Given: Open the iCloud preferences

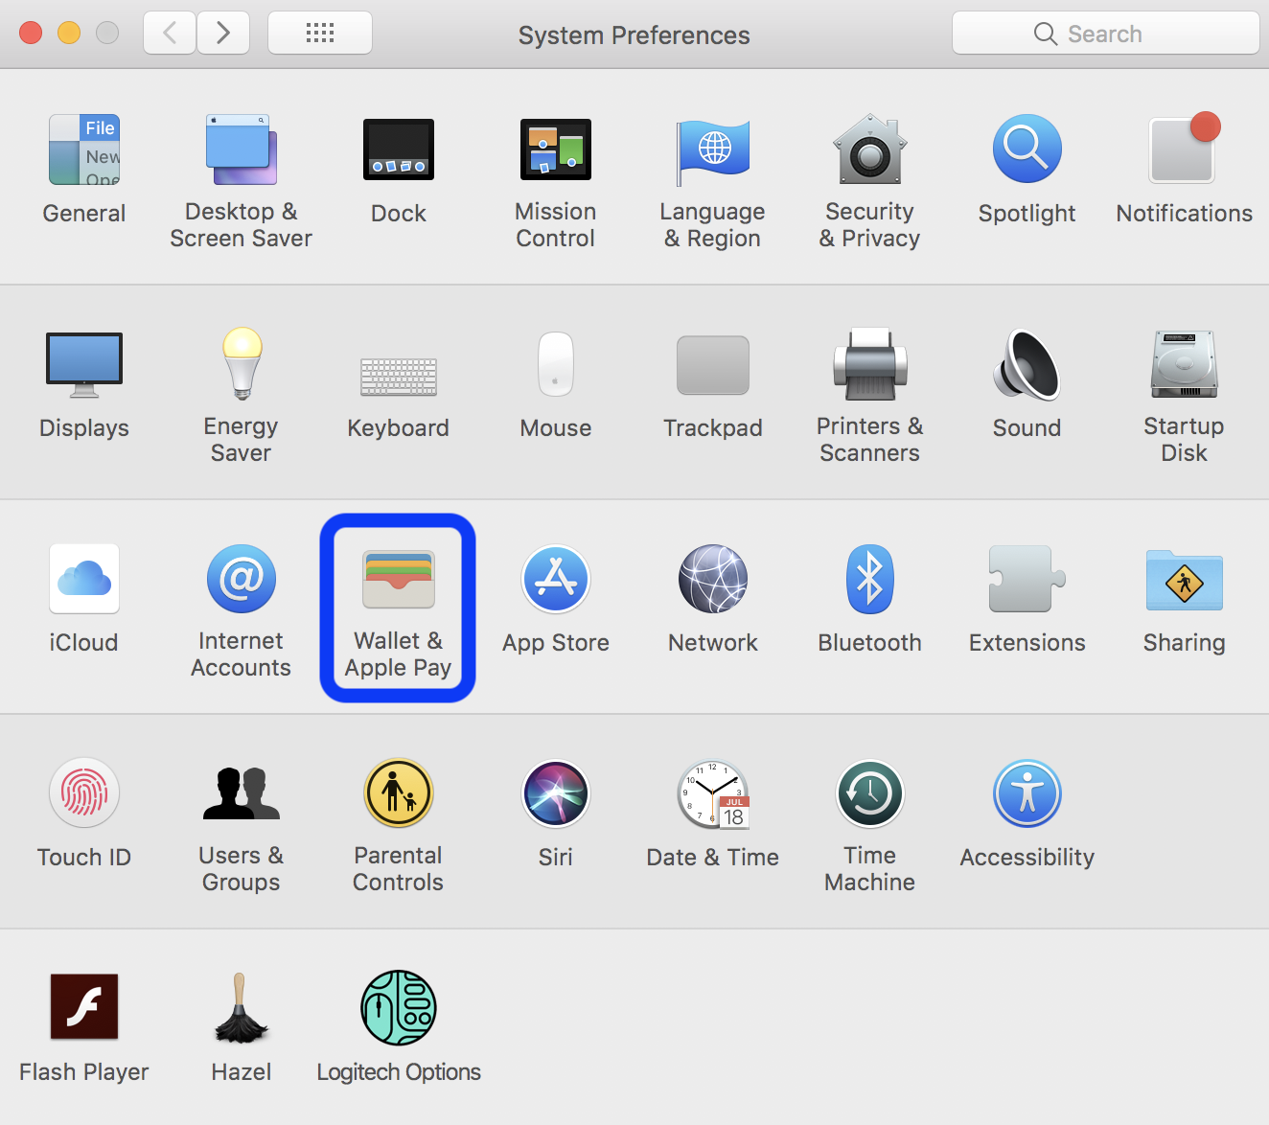Looking at the screenshot, I should tap(84, 580).
